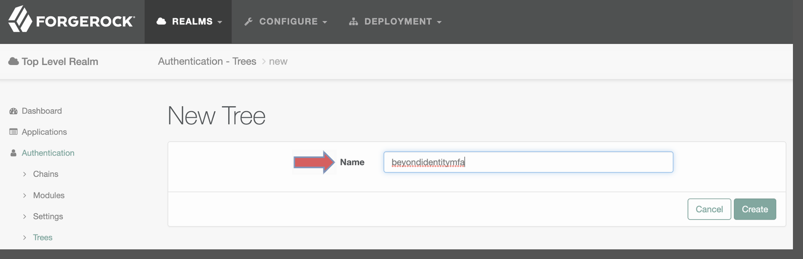The height and width of the screenshot is (259, 803).
Task: Select Trees in the sidebar
Action: coord(43,237)
